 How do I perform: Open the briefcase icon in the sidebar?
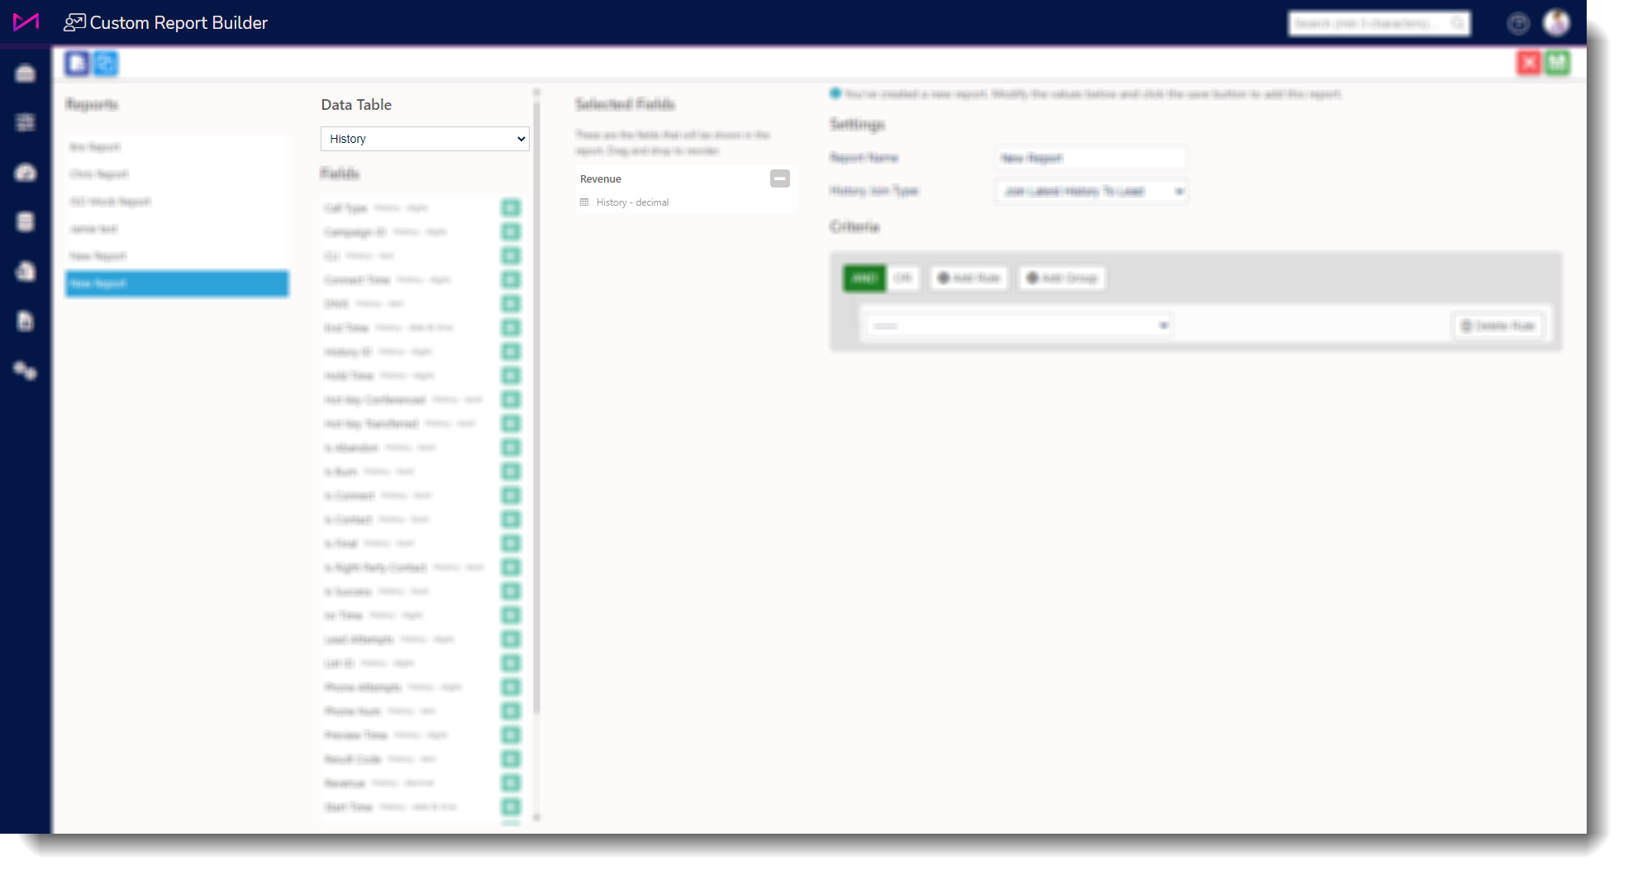click(x=26, y=74)
